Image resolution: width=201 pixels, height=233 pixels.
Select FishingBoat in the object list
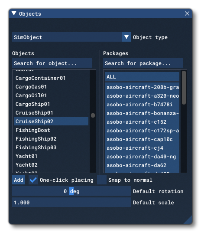pyautogui.click(x=51, y=130)
